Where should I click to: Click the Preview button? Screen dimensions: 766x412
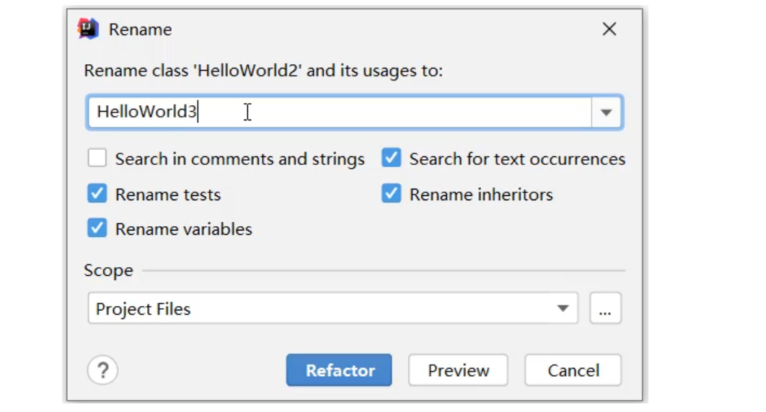point(458,370)
